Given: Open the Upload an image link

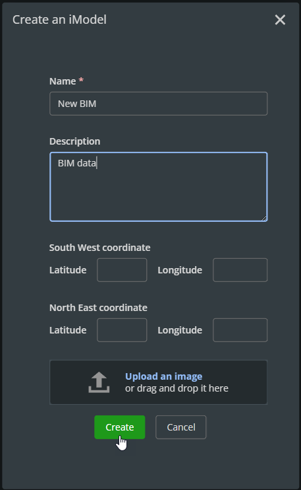Looking at the screenshot, I should coord(163,376).
